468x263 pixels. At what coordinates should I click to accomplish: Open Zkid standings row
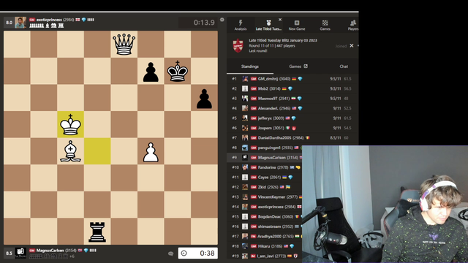265,187
